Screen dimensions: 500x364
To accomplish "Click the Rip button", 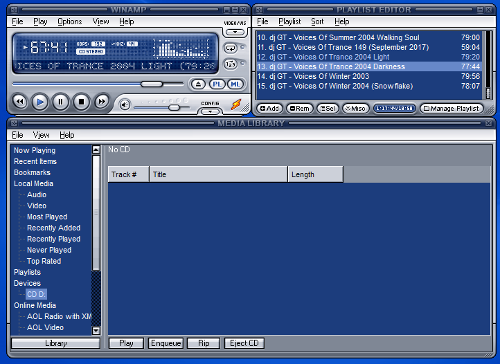I will (x=204, y=343).
